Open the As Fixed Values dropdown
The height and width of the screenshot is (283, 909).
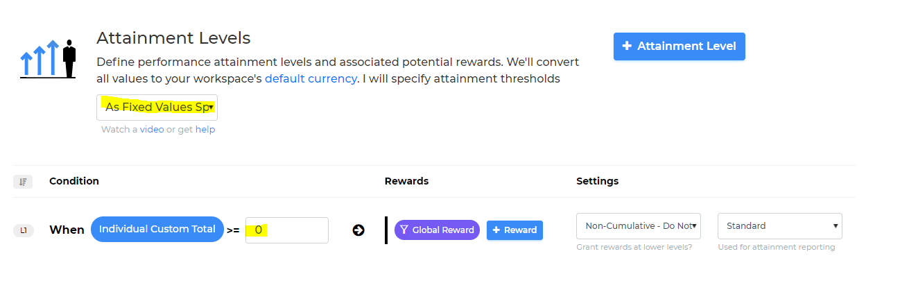tap(157, 108)
